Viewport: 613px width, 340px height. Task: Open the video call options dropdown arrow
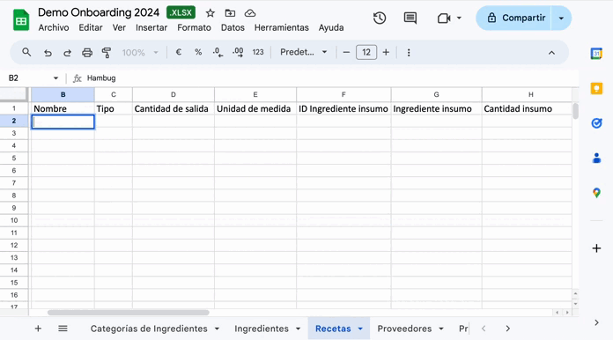click(459, 18)
